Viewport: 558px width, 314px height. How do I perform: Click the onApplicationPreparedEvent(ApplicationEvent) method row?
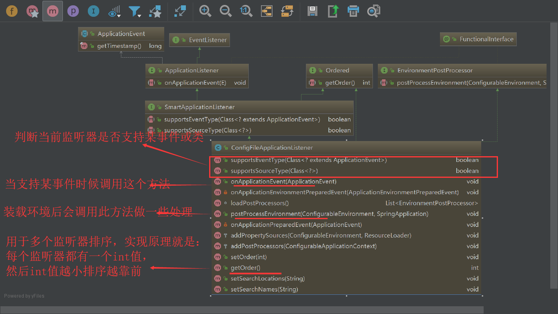click(346, 224)
